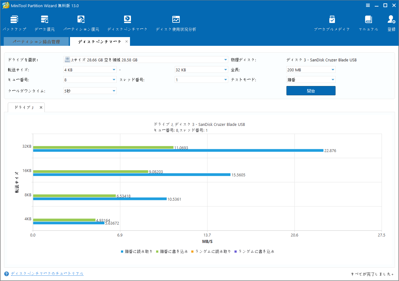Select the ドライブ J results tab
Viewport: 399px width, 281px height.
[x=23, y=107]
